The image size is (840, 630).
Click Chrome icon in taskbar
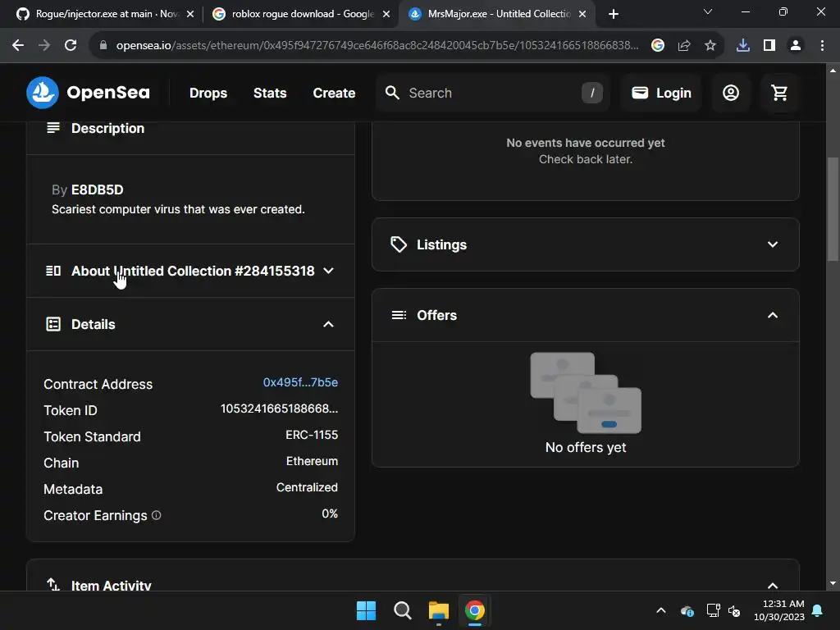point(475,610)
